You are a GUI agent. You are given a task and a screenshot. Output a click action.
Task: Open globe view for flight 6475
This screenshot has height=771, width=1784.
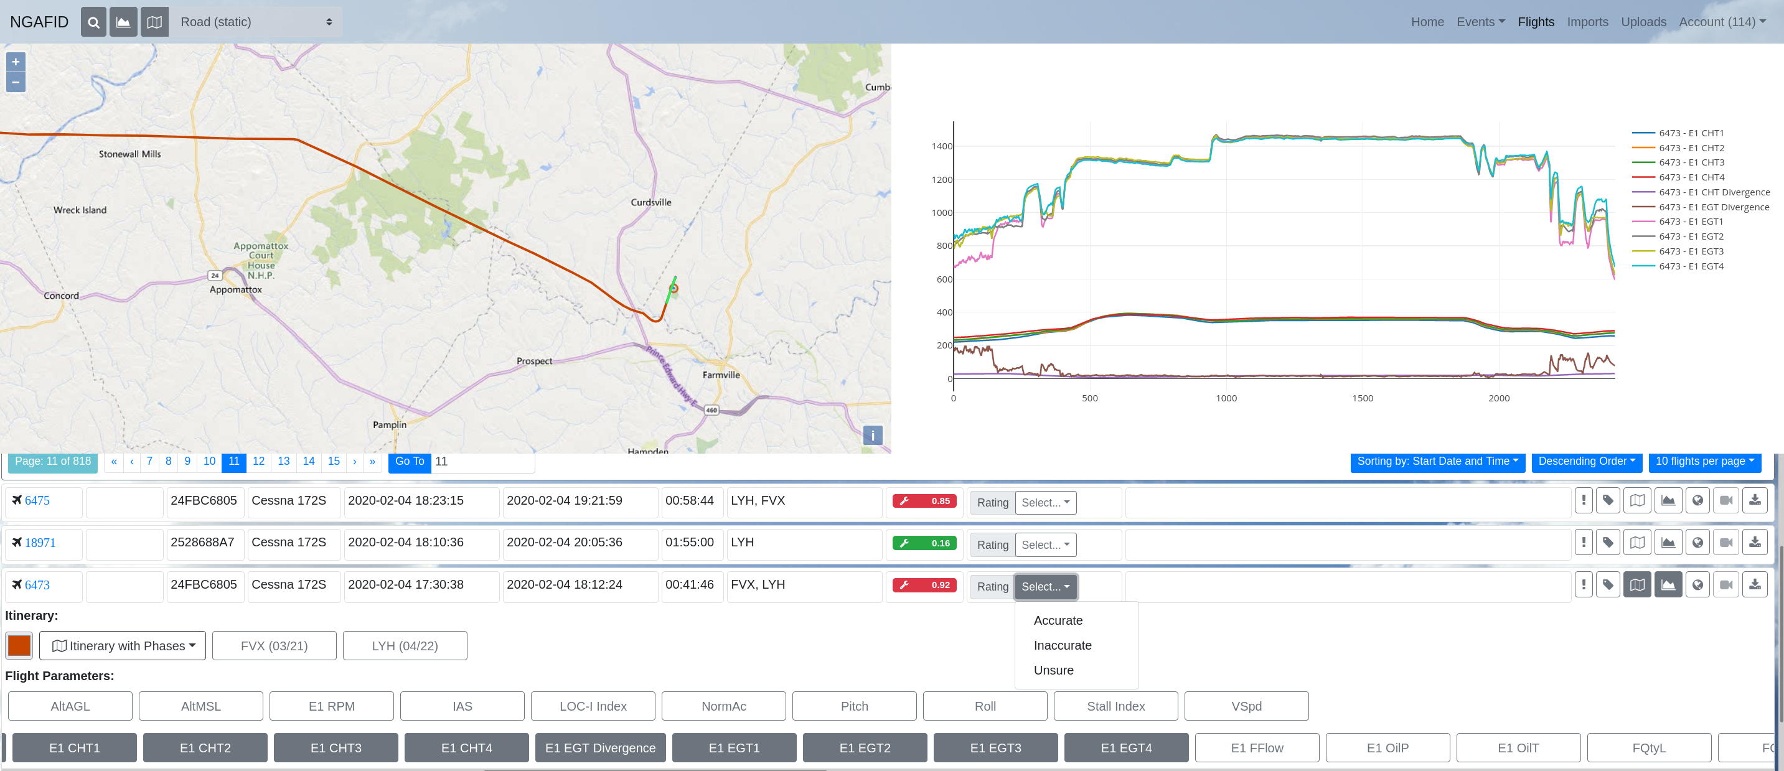pyautogui.click(x=1697, y=500)
